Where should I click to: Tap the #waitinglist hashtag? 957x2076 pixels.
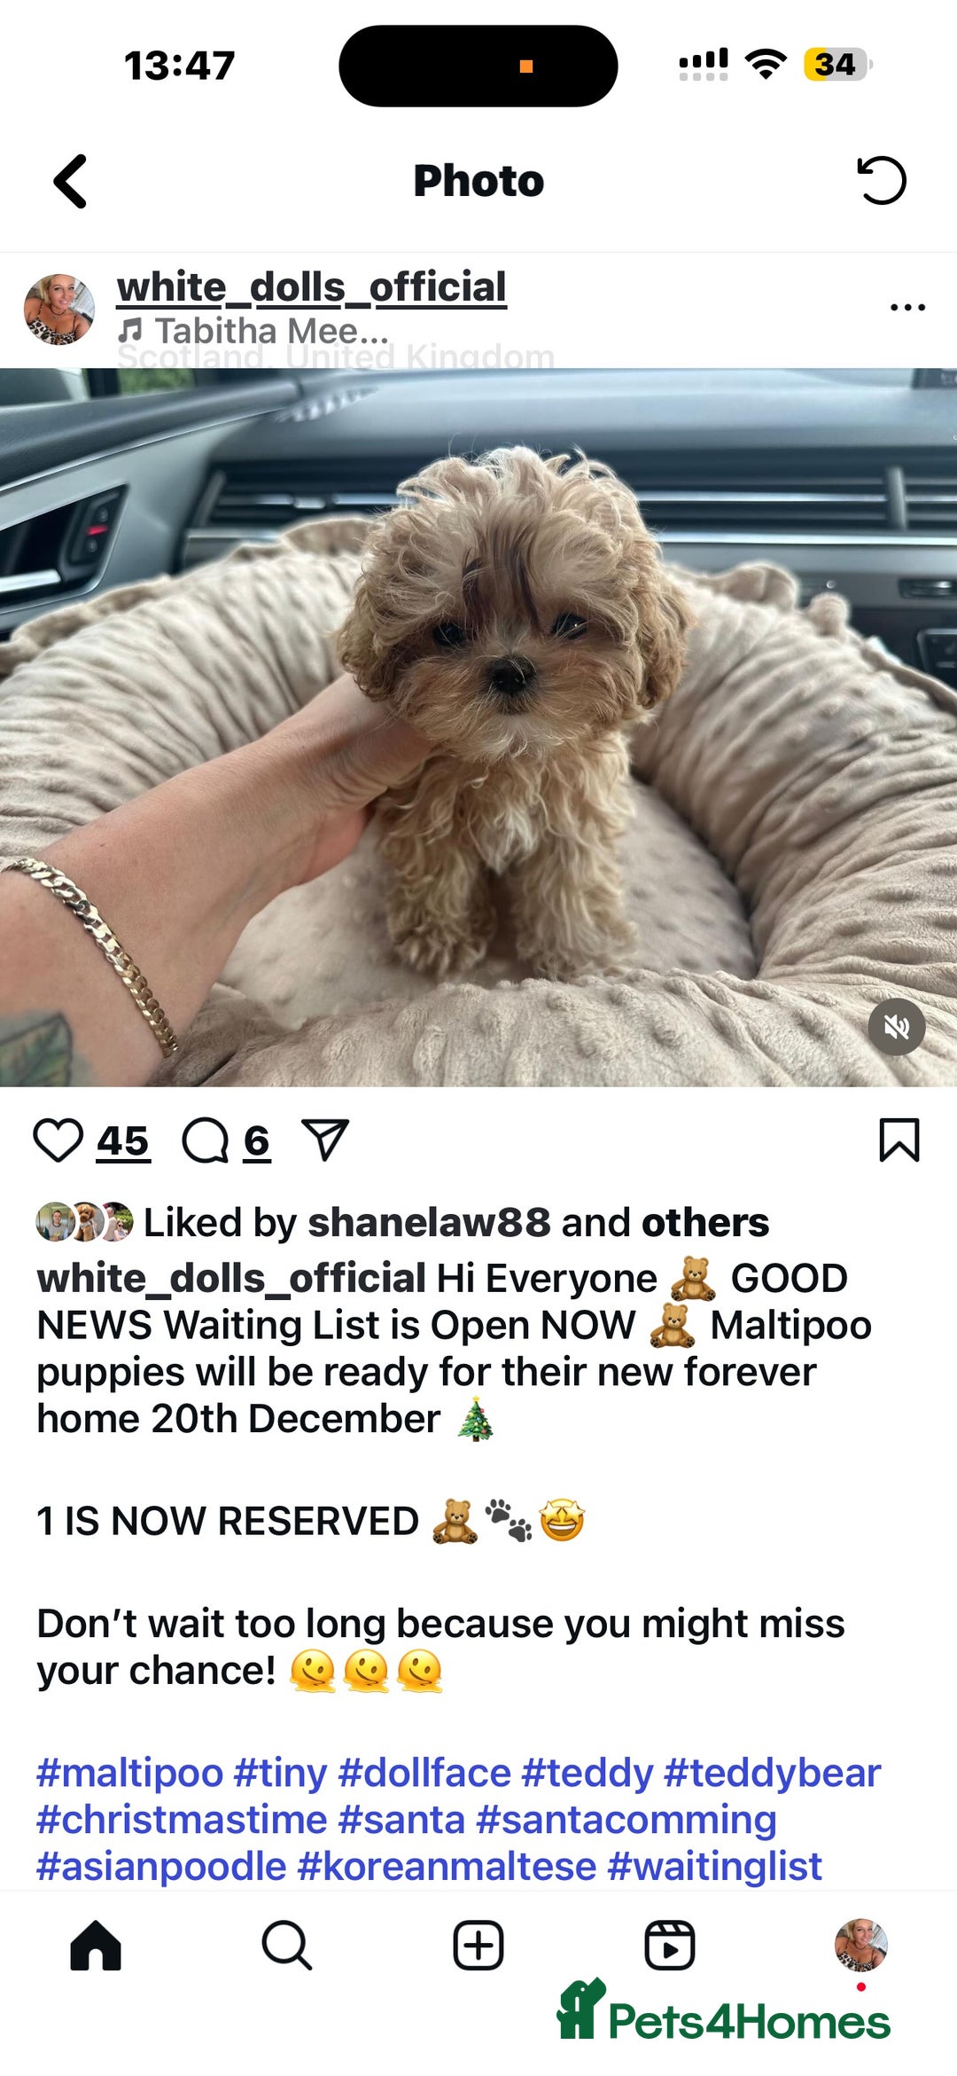(x=714, y=1866)
